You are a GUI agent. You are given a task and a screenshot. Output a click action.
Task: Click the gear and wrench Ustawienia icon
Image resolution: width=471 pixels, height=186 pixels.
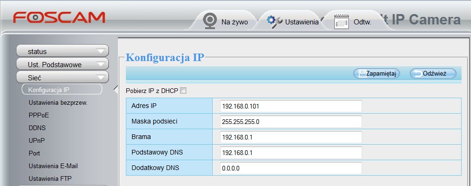274,22
